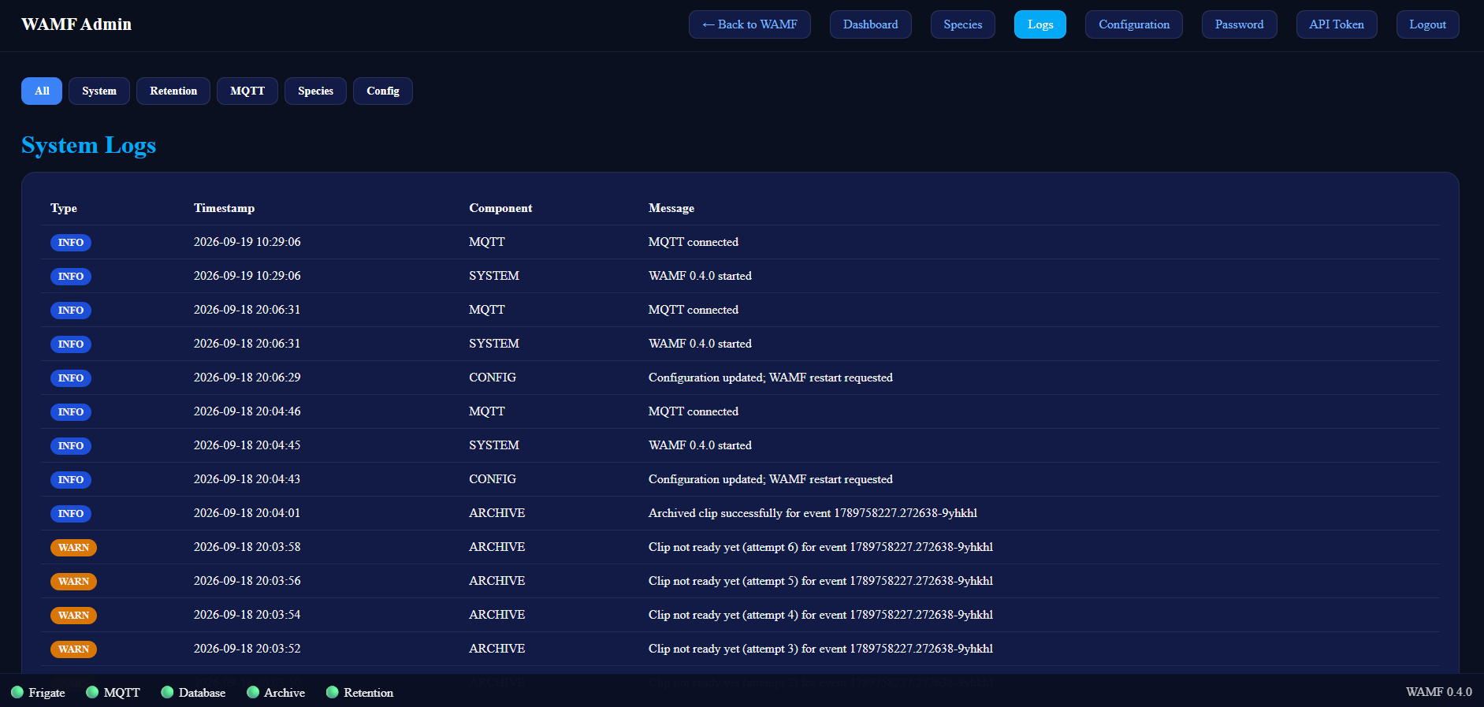This screenshot has height=707, width=1484.
Task: Open the Logs page
Action: coord(1040,24)
